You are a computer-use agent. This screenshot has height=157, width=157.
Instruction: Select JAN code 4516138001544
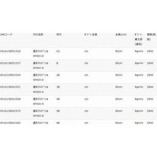tap(10, 75)
